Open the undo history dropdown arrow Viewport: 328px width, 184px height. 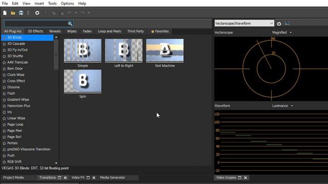point(76,13)
